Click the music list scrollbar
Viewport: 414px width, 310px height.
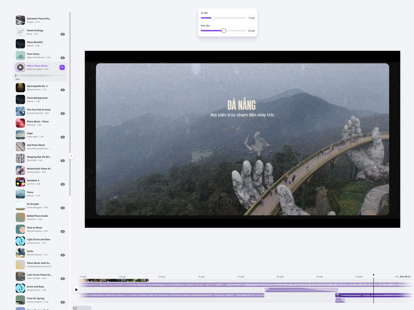coord(70,104)
